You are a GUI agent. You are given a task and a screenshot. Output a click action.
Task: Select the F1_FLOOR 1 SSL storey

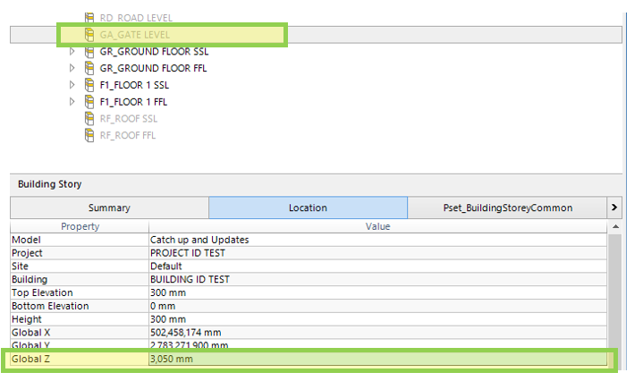pyautogui.click(x=134, y=85)
